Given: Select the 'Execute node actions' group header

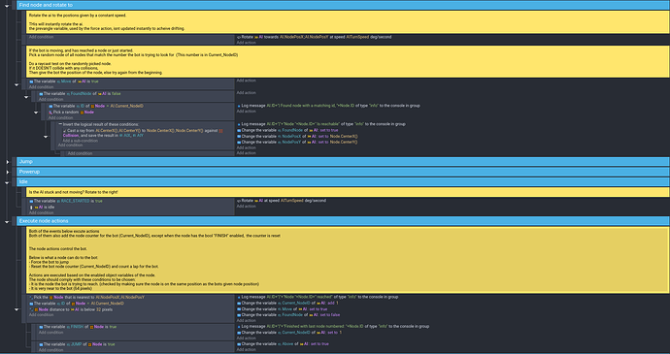Looking at the screenshot, I should (343, 221).
